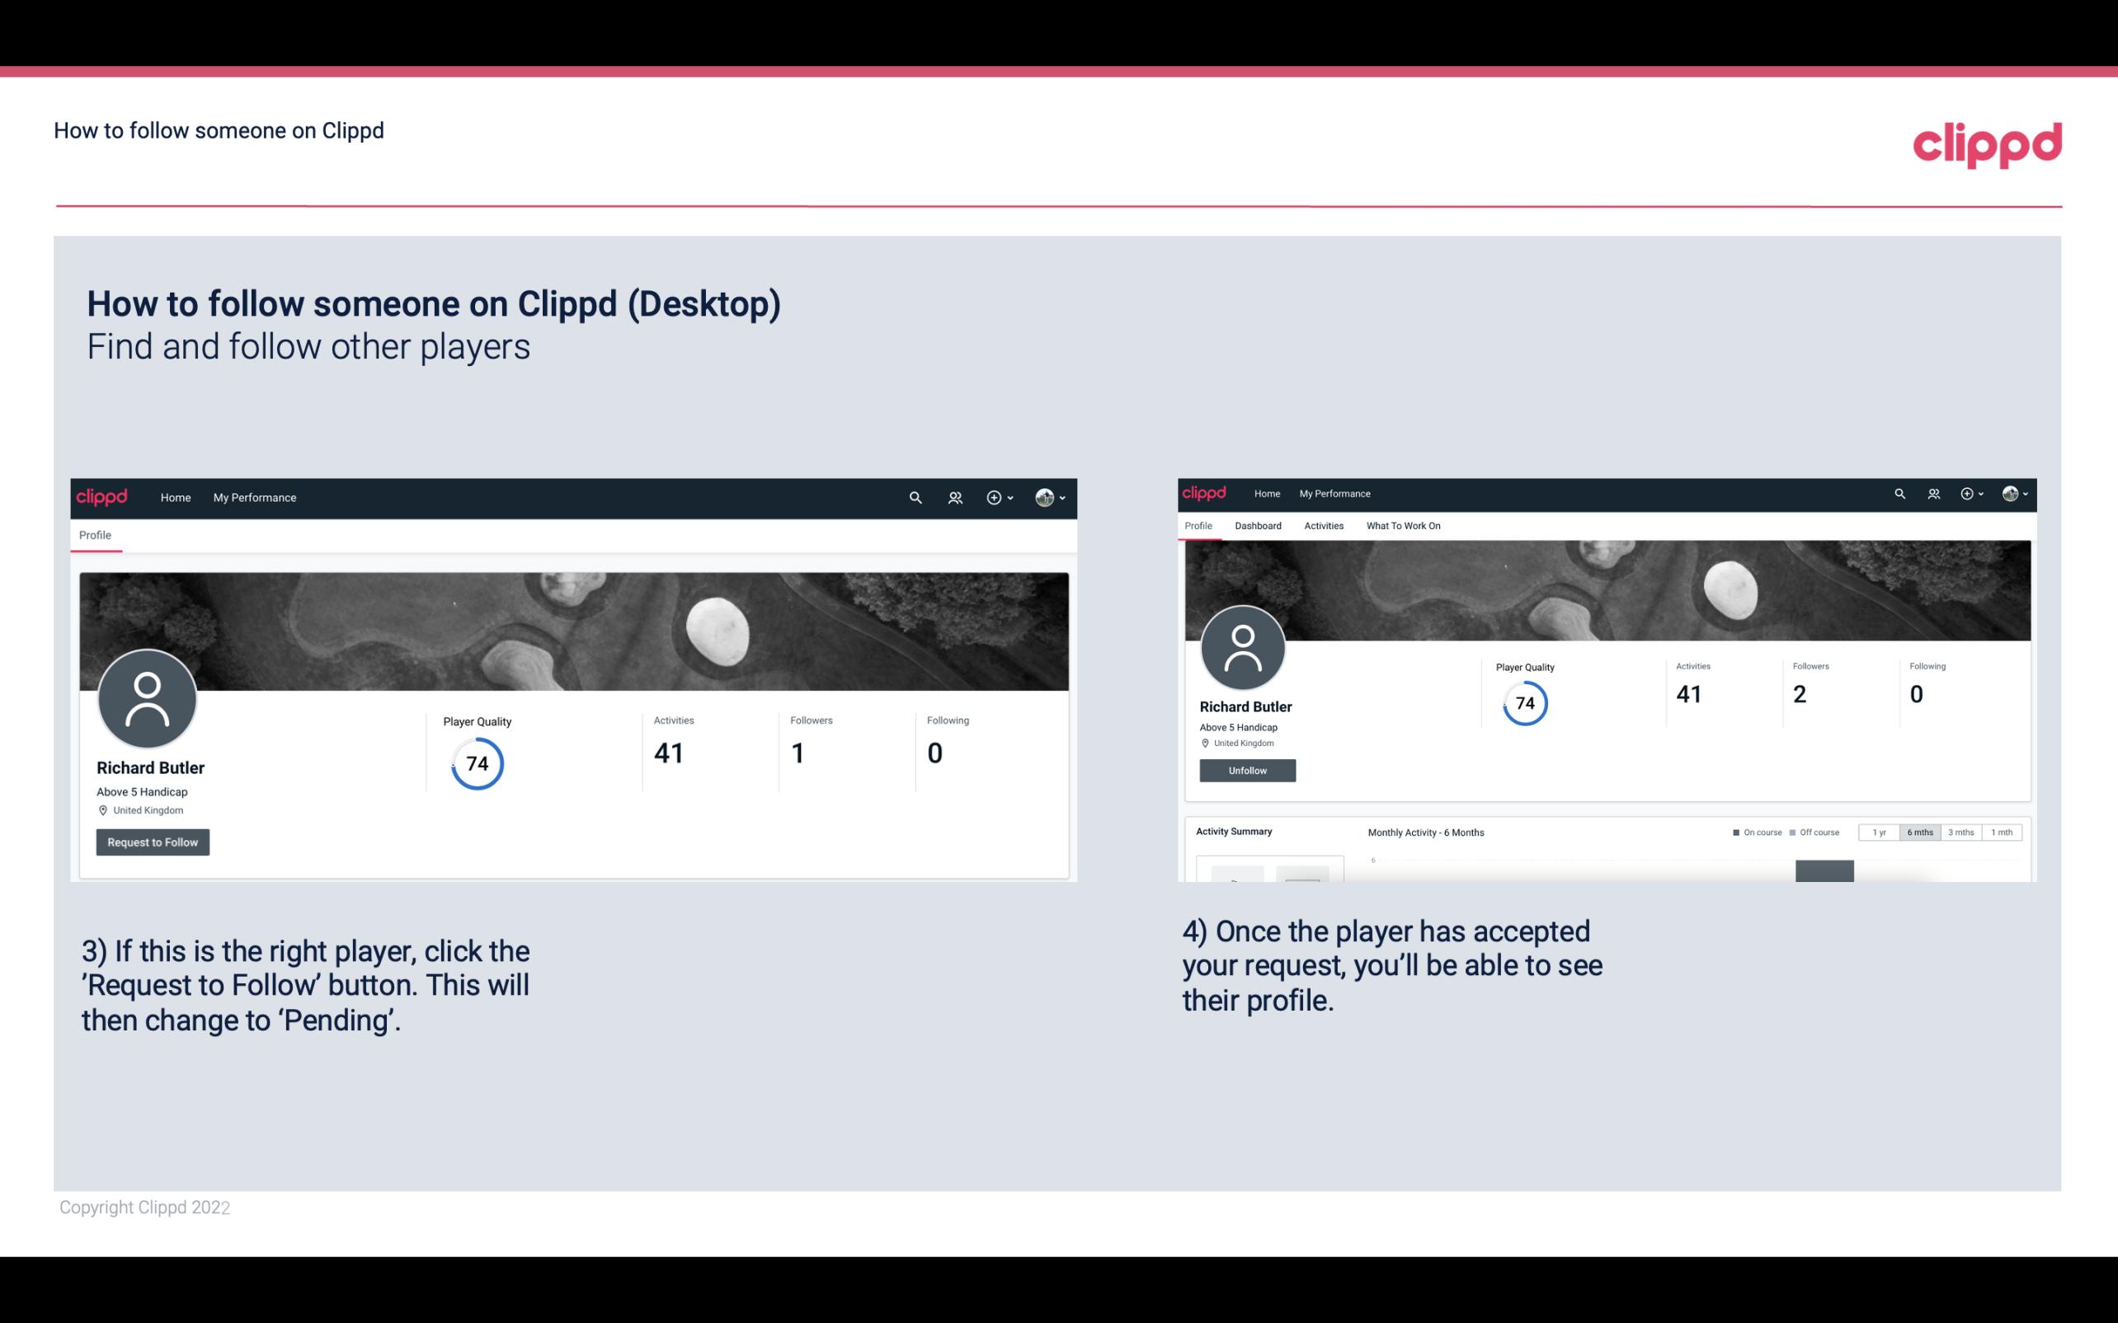This screenshot has width=2118, height=1323.
Task: Switch to the 'What To Work On' tab
Action: (x=1405, y=524)
